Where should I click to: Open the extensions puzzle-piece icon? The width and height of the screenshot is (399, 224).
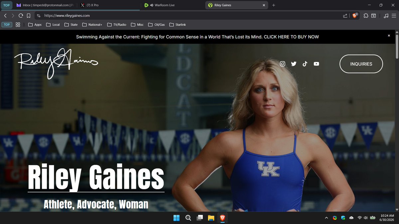(x=366, y=16)
